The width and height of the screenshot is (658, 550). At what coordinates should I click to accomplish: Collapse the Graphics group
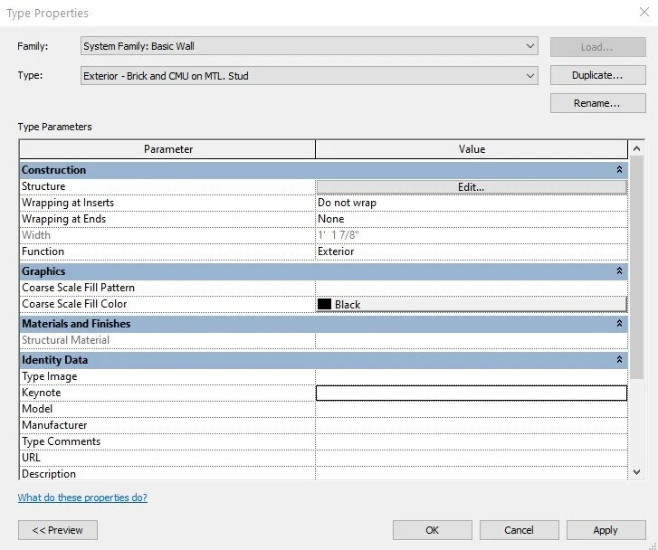pyautogui.click(x=619, y=271)
